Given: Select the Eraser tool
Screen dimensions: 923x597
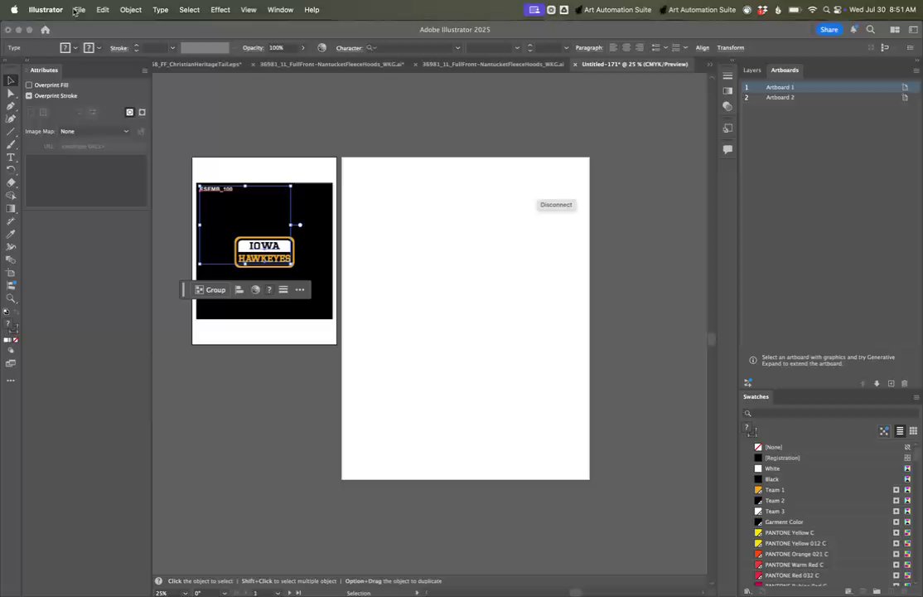Looking at the screenshot, I should coord(11,182).
